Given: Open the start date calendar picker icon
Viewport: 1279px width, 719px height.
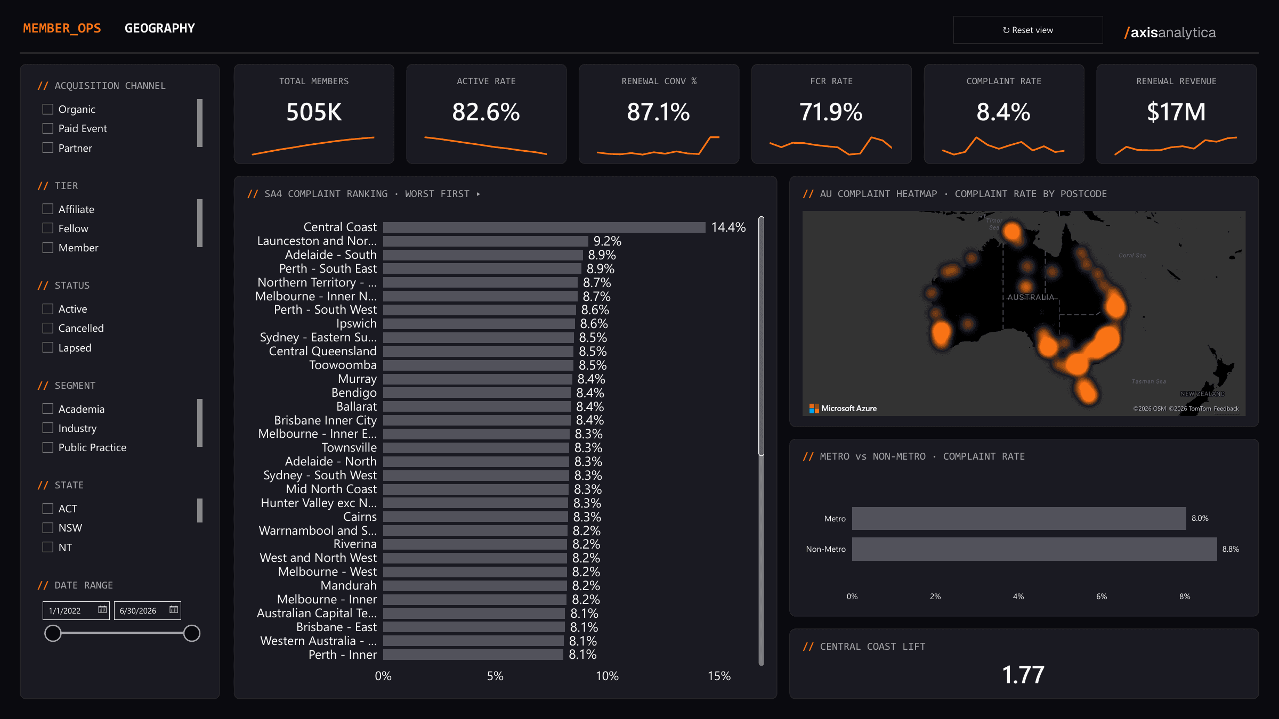Looking at the screenshot, I should [102, 610].
